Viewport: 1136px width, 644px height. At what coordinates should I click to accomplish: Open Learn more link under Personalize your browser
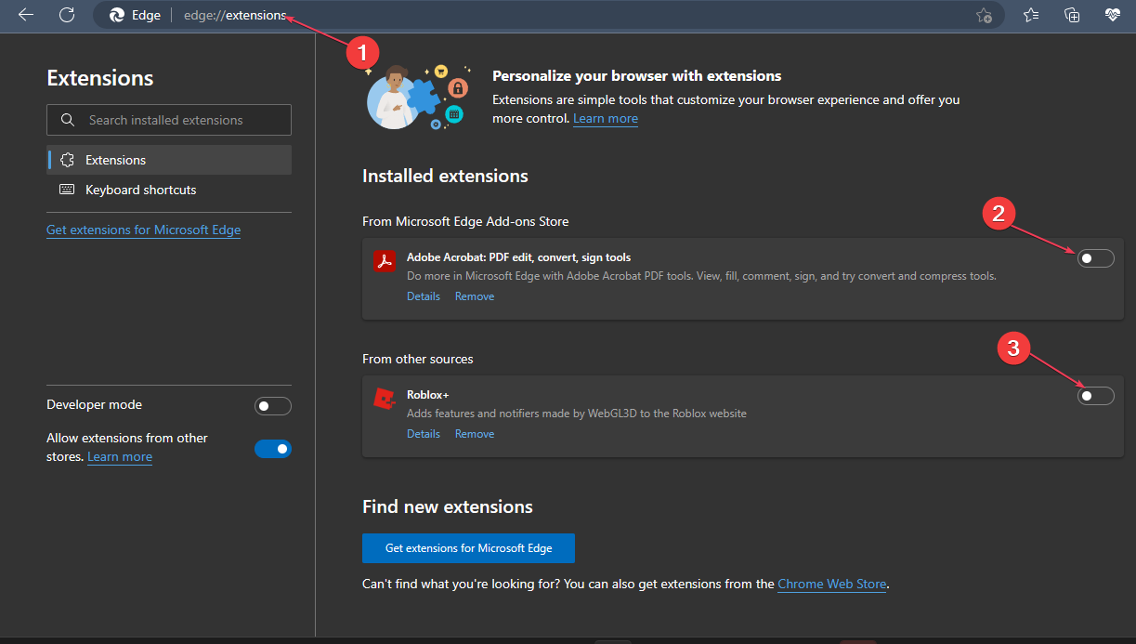(x=606, y=118)
